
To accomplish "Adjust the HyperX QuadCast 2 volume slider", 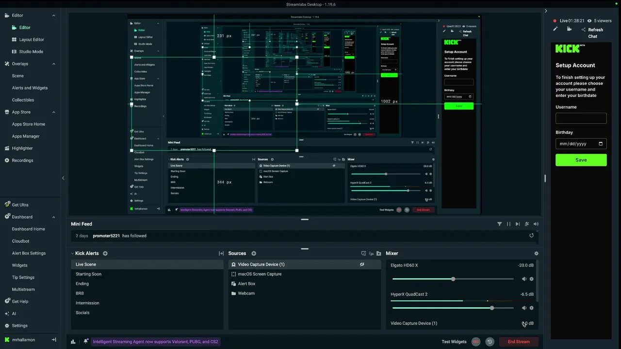I will pyautogui.click(x=453, y=308).
